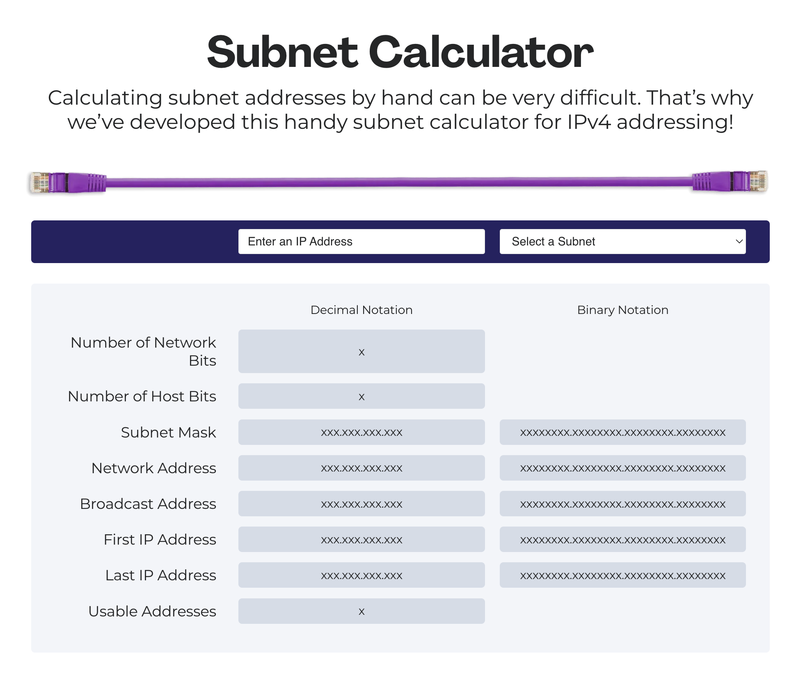Select the Network Address decimal field
This screenshot has width=787, height=678.
pyautogui.click(x=361, y=467)
